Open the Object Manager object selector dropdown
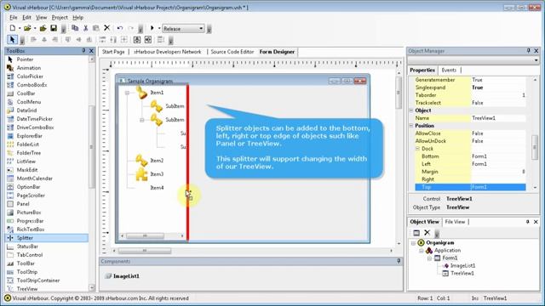 point(536,60)
